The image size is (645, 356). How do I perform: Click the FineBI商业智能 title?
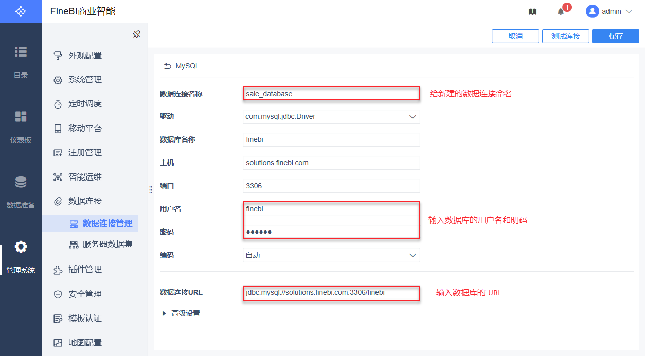[83, 11]
